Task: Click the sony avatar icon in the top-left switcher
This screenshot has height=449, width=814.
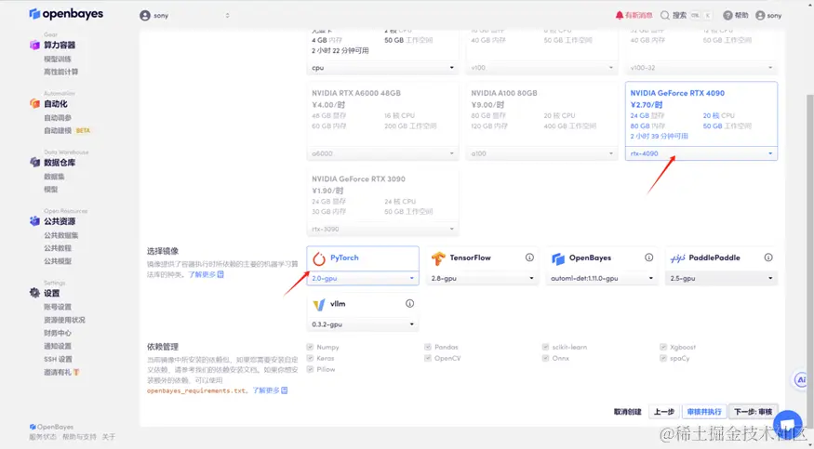Action: pos(145,16)
